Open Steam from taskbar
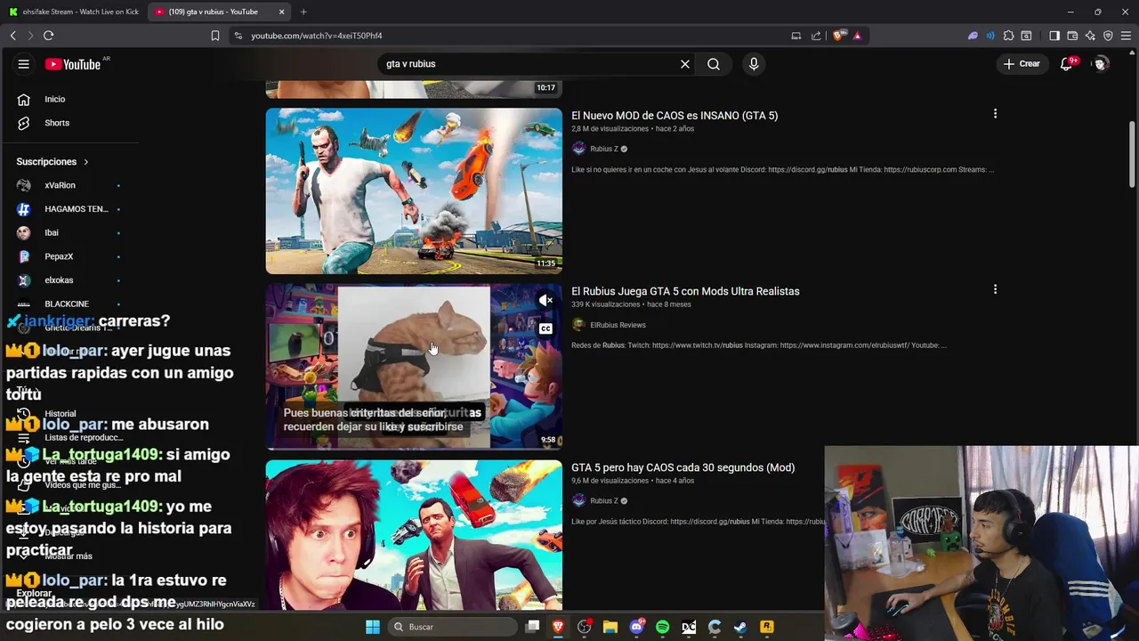1139x641 pixels. (740, 627)
